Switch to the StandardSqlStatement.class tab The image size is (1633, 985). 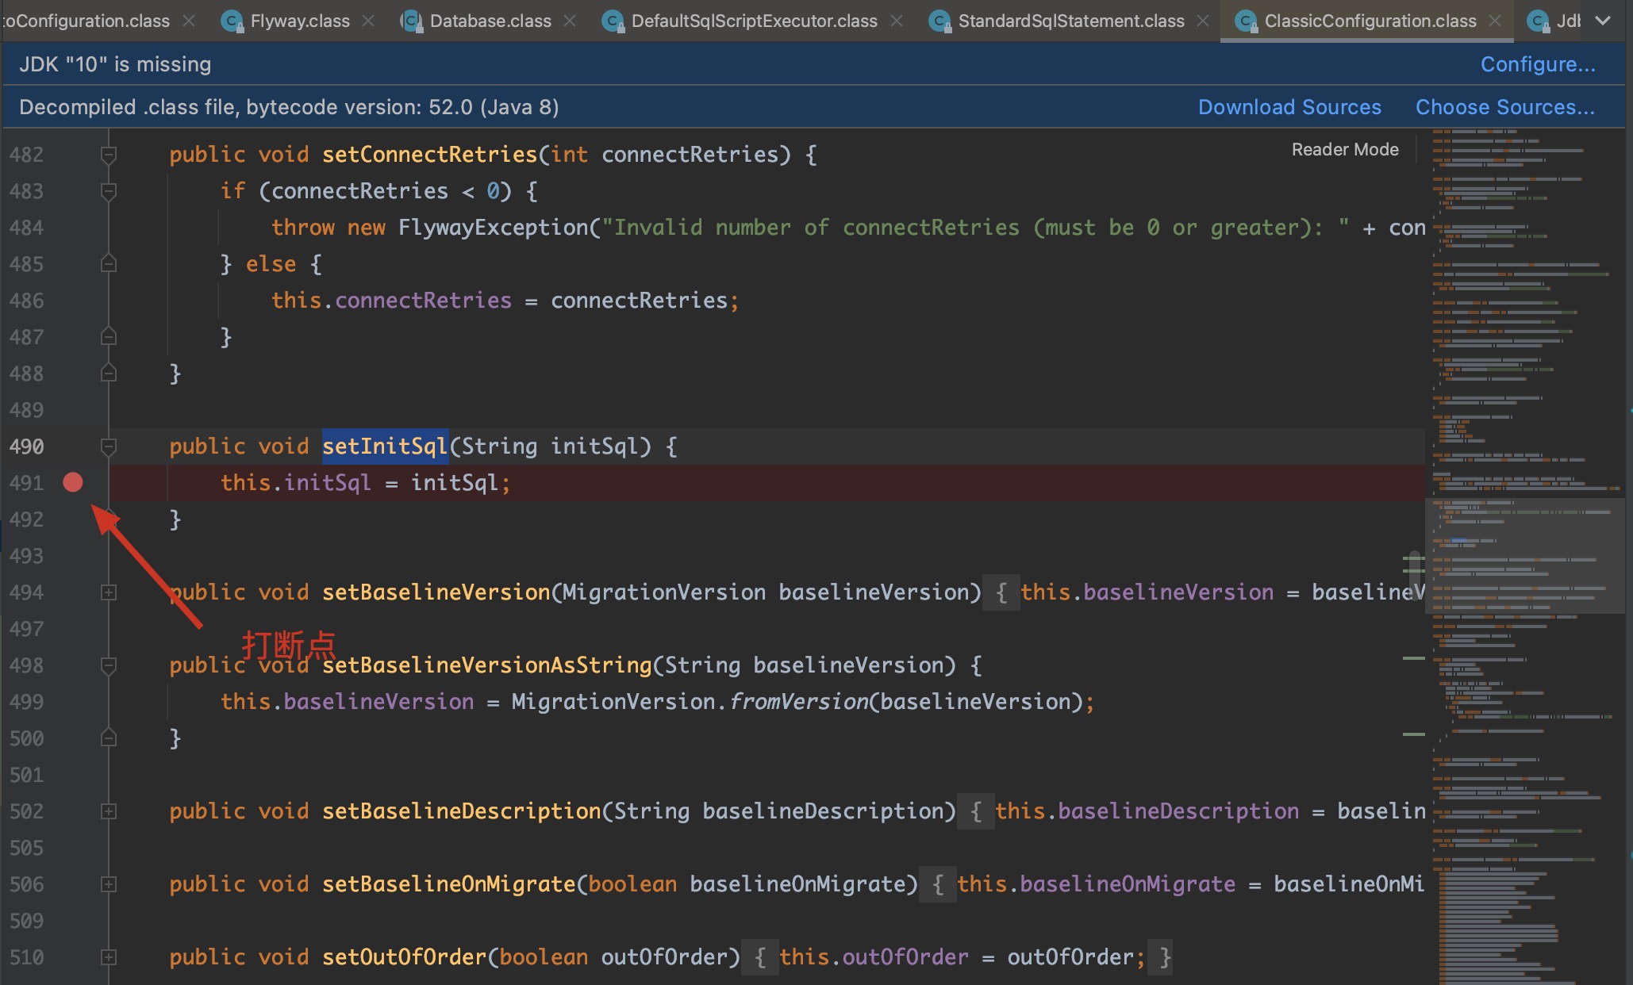[x=1070, y=21]
